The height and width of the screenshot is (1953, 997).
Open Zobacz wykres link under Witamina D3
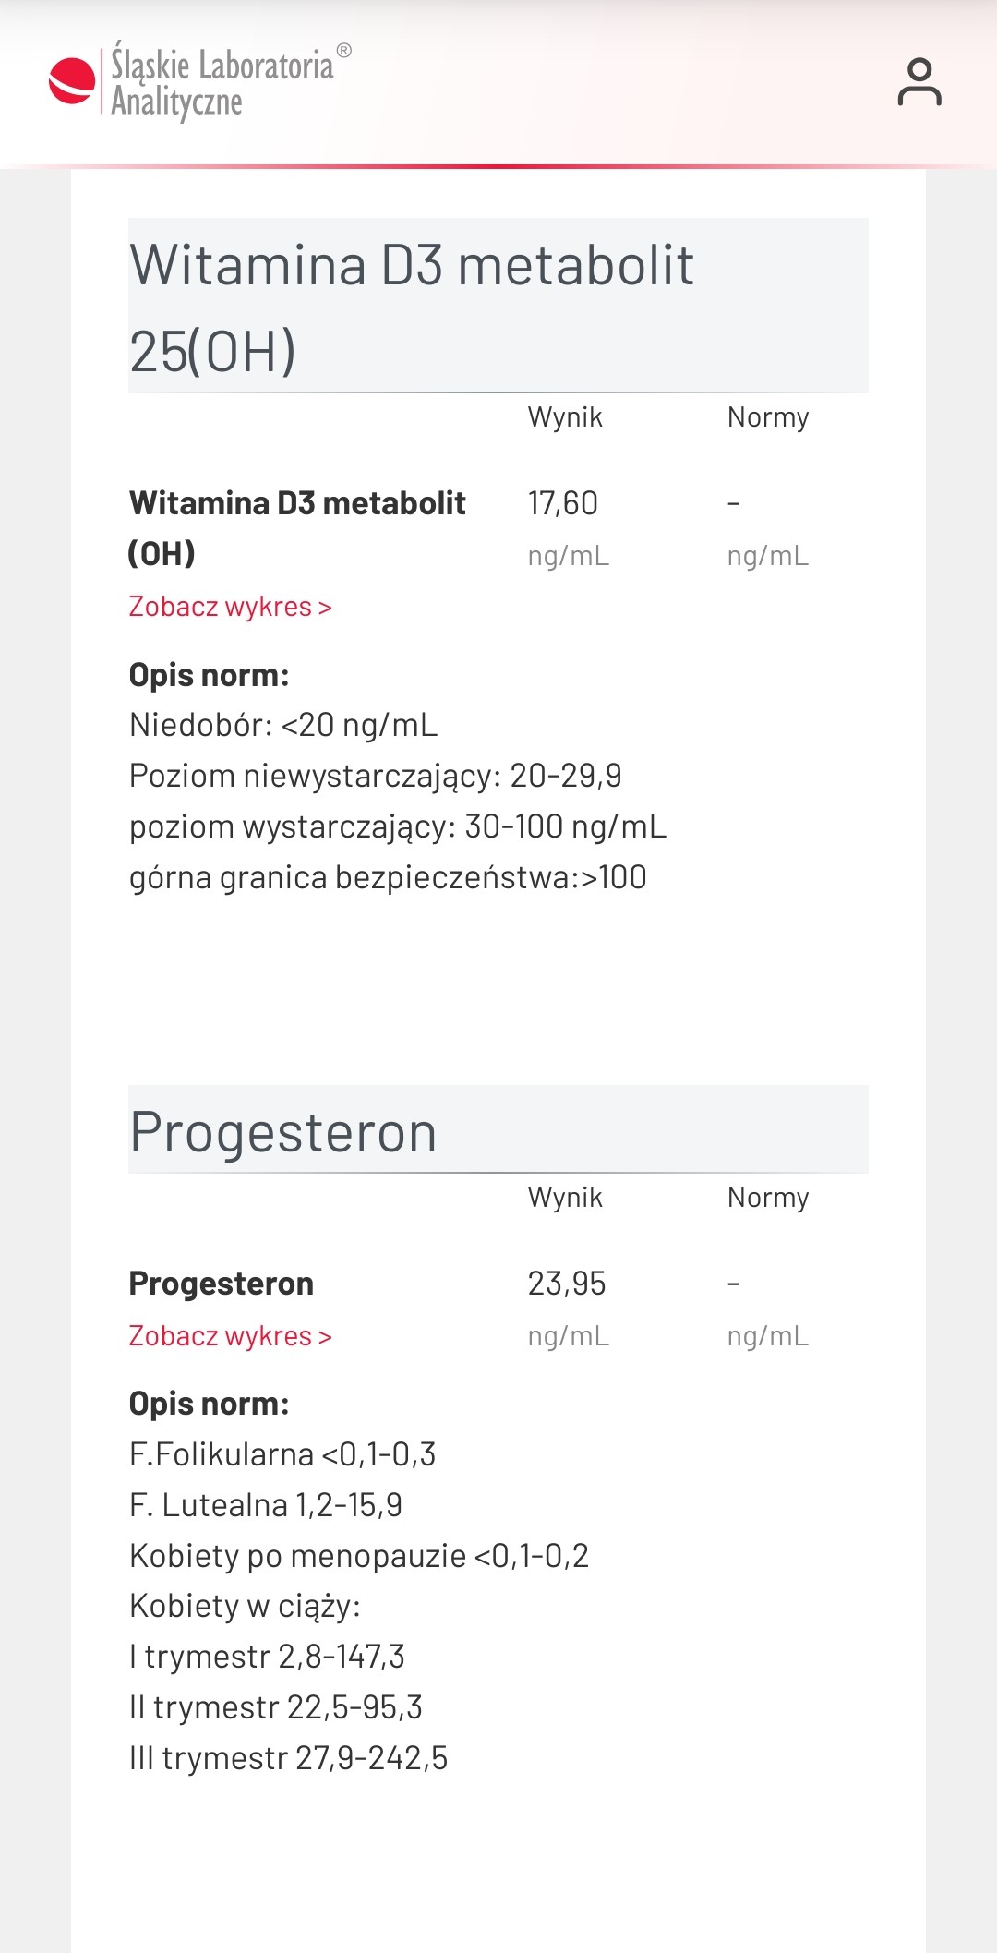coord(231,607)
